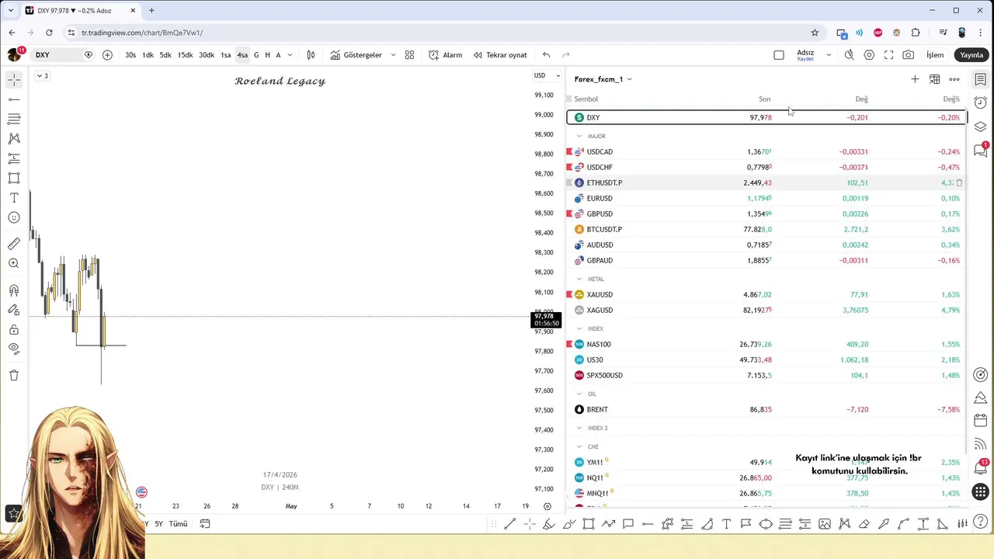Viewport: 994px width, 559px height.
Task: Select the 1sa timeframe
Action: pos(225,55)
